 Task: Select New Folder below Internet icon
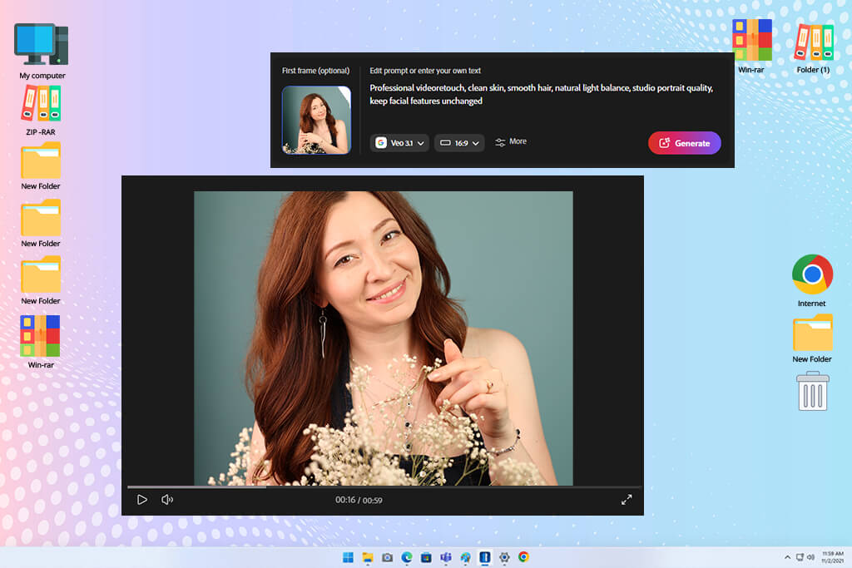pyautogui.click(x=812, y=338)
